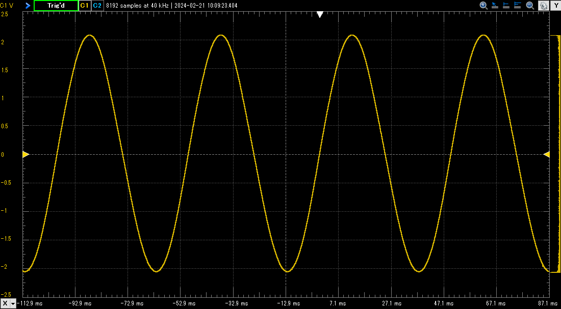Toggle the Y axis panel button

pyautogui.click(x=555, y=6)
